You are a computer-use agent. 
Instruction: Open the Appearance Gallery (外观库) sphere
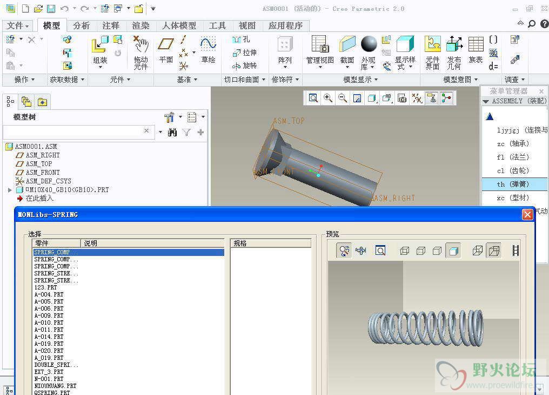369,44
